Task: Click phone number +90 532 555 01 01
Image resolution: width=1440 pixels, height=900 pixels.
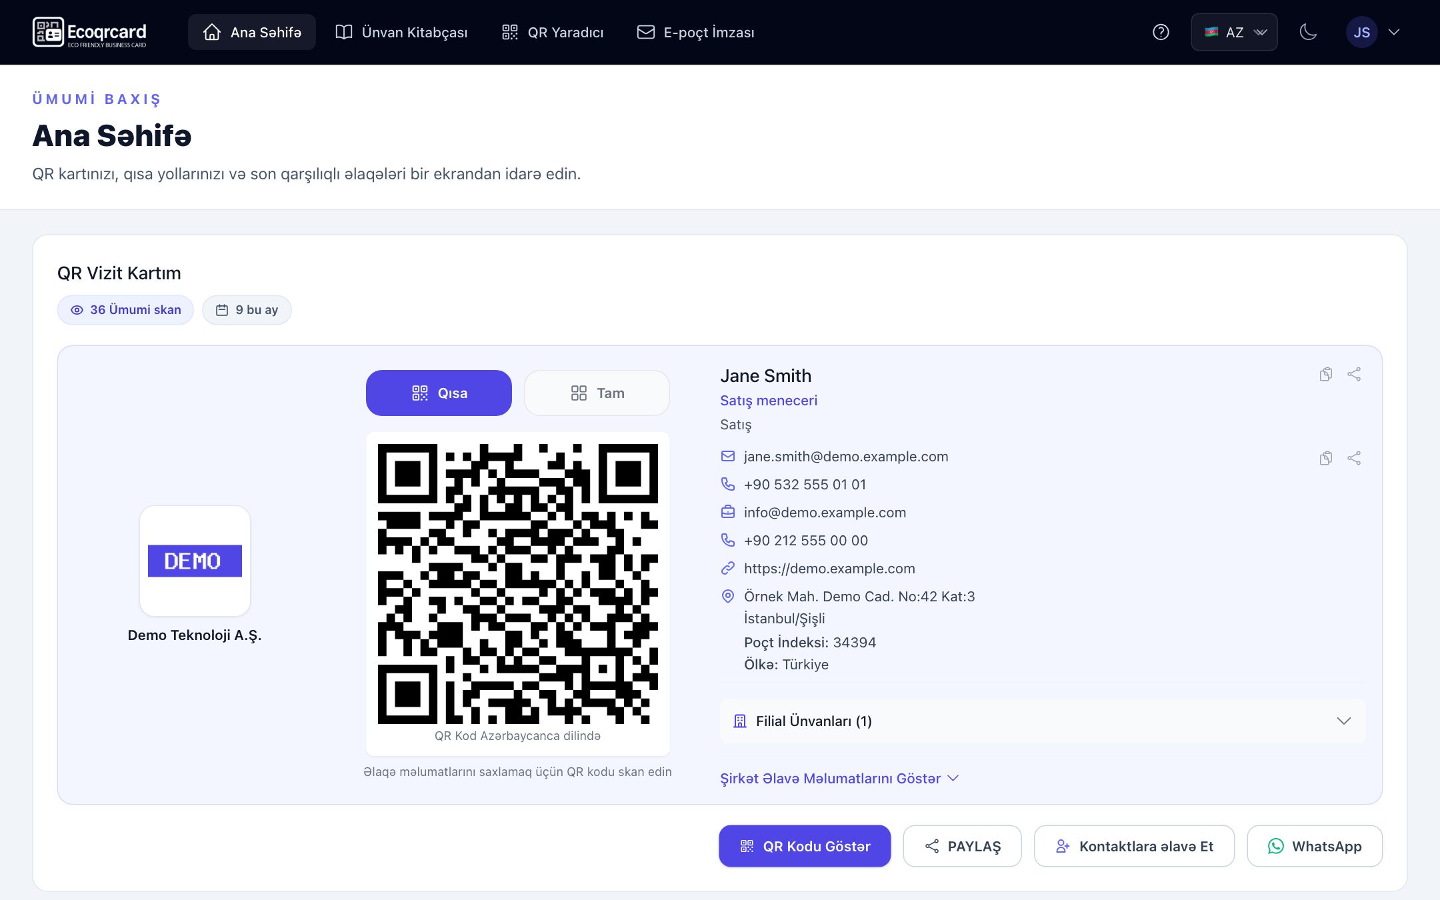Action: (805, 485)
